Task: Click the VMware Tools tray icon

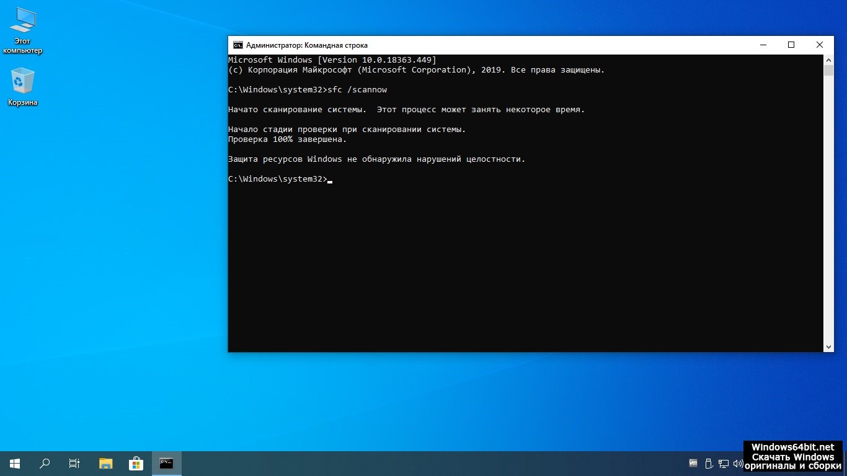Action: tap(693, 463)
